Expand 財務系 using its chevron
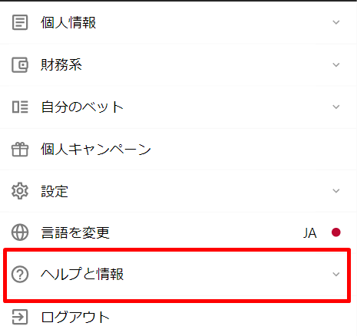The height and width of the screenshot is (336, 357). point(336,64)
